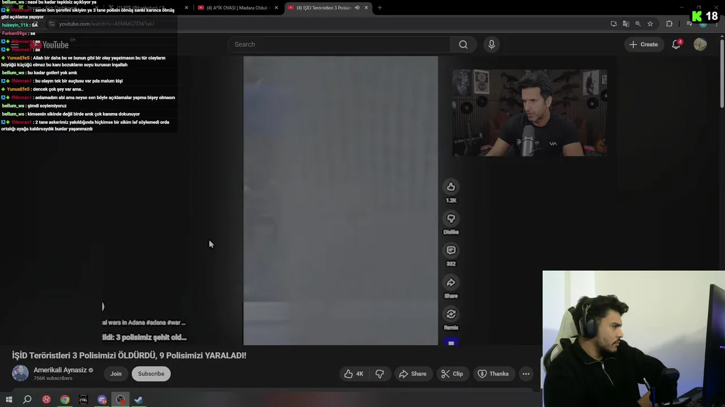Open the YouTube guide hamburger menu
This screenshot has width=725, height=407.
(x=15, y=45)
